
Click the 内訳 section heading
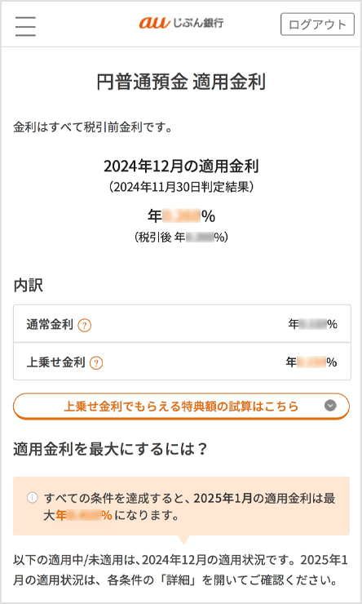point(28,286)
